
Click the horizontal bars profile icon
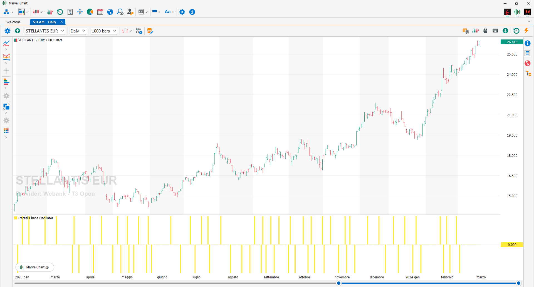pyautogui.click(x=6, y=82)
